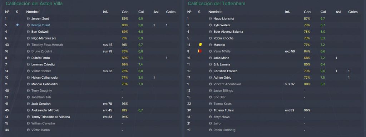Select Erik Lamela's name
Viewport: 366px width, 137px height.
click(222, 64)
